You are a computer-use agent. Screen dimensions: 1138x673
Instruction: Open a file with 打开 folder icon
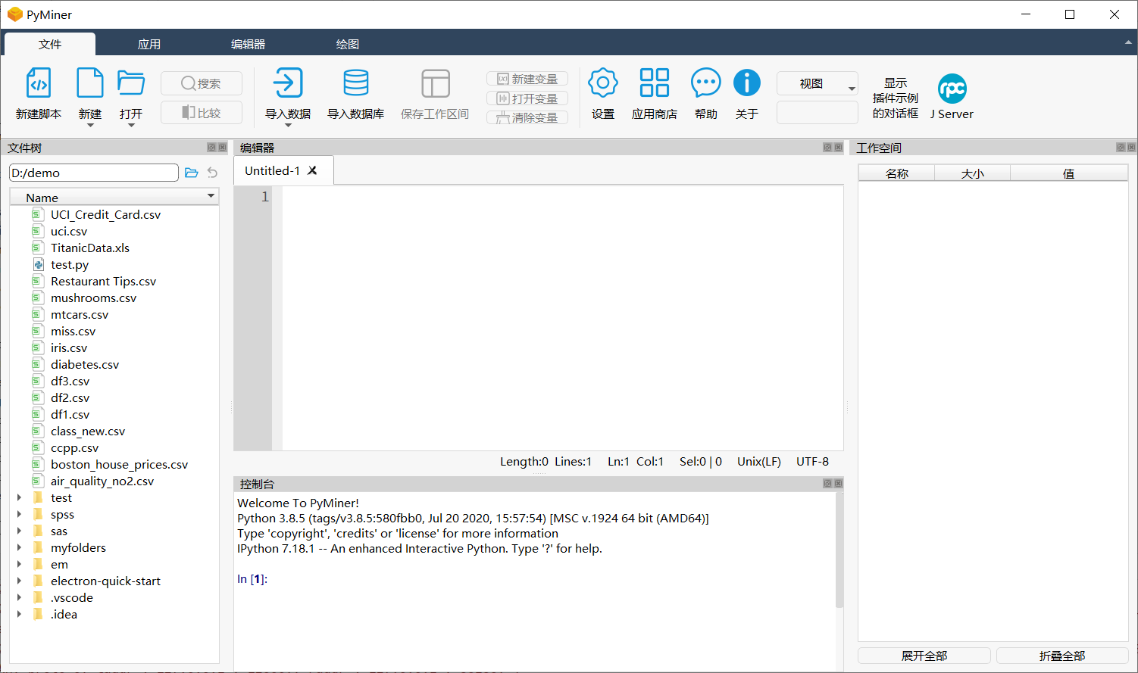tap(131, 83)
